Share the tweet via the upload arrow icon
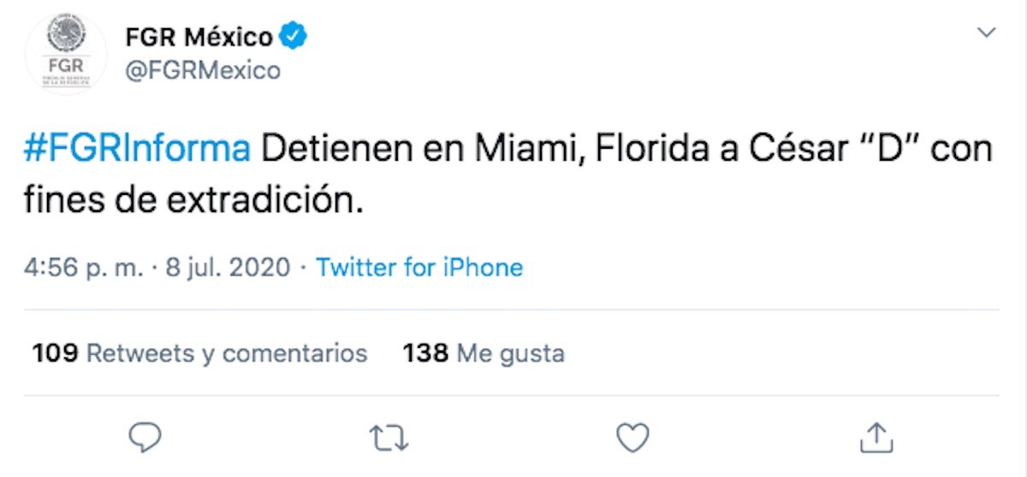This screenshot has width=1027, height=477. 876,437
